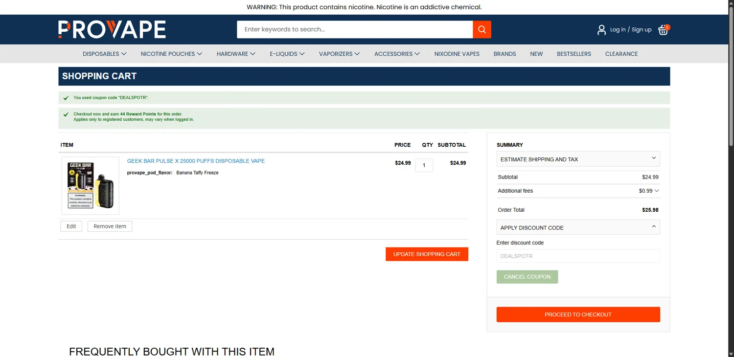Click the quantity field for Geek Bar

point(424,165)
